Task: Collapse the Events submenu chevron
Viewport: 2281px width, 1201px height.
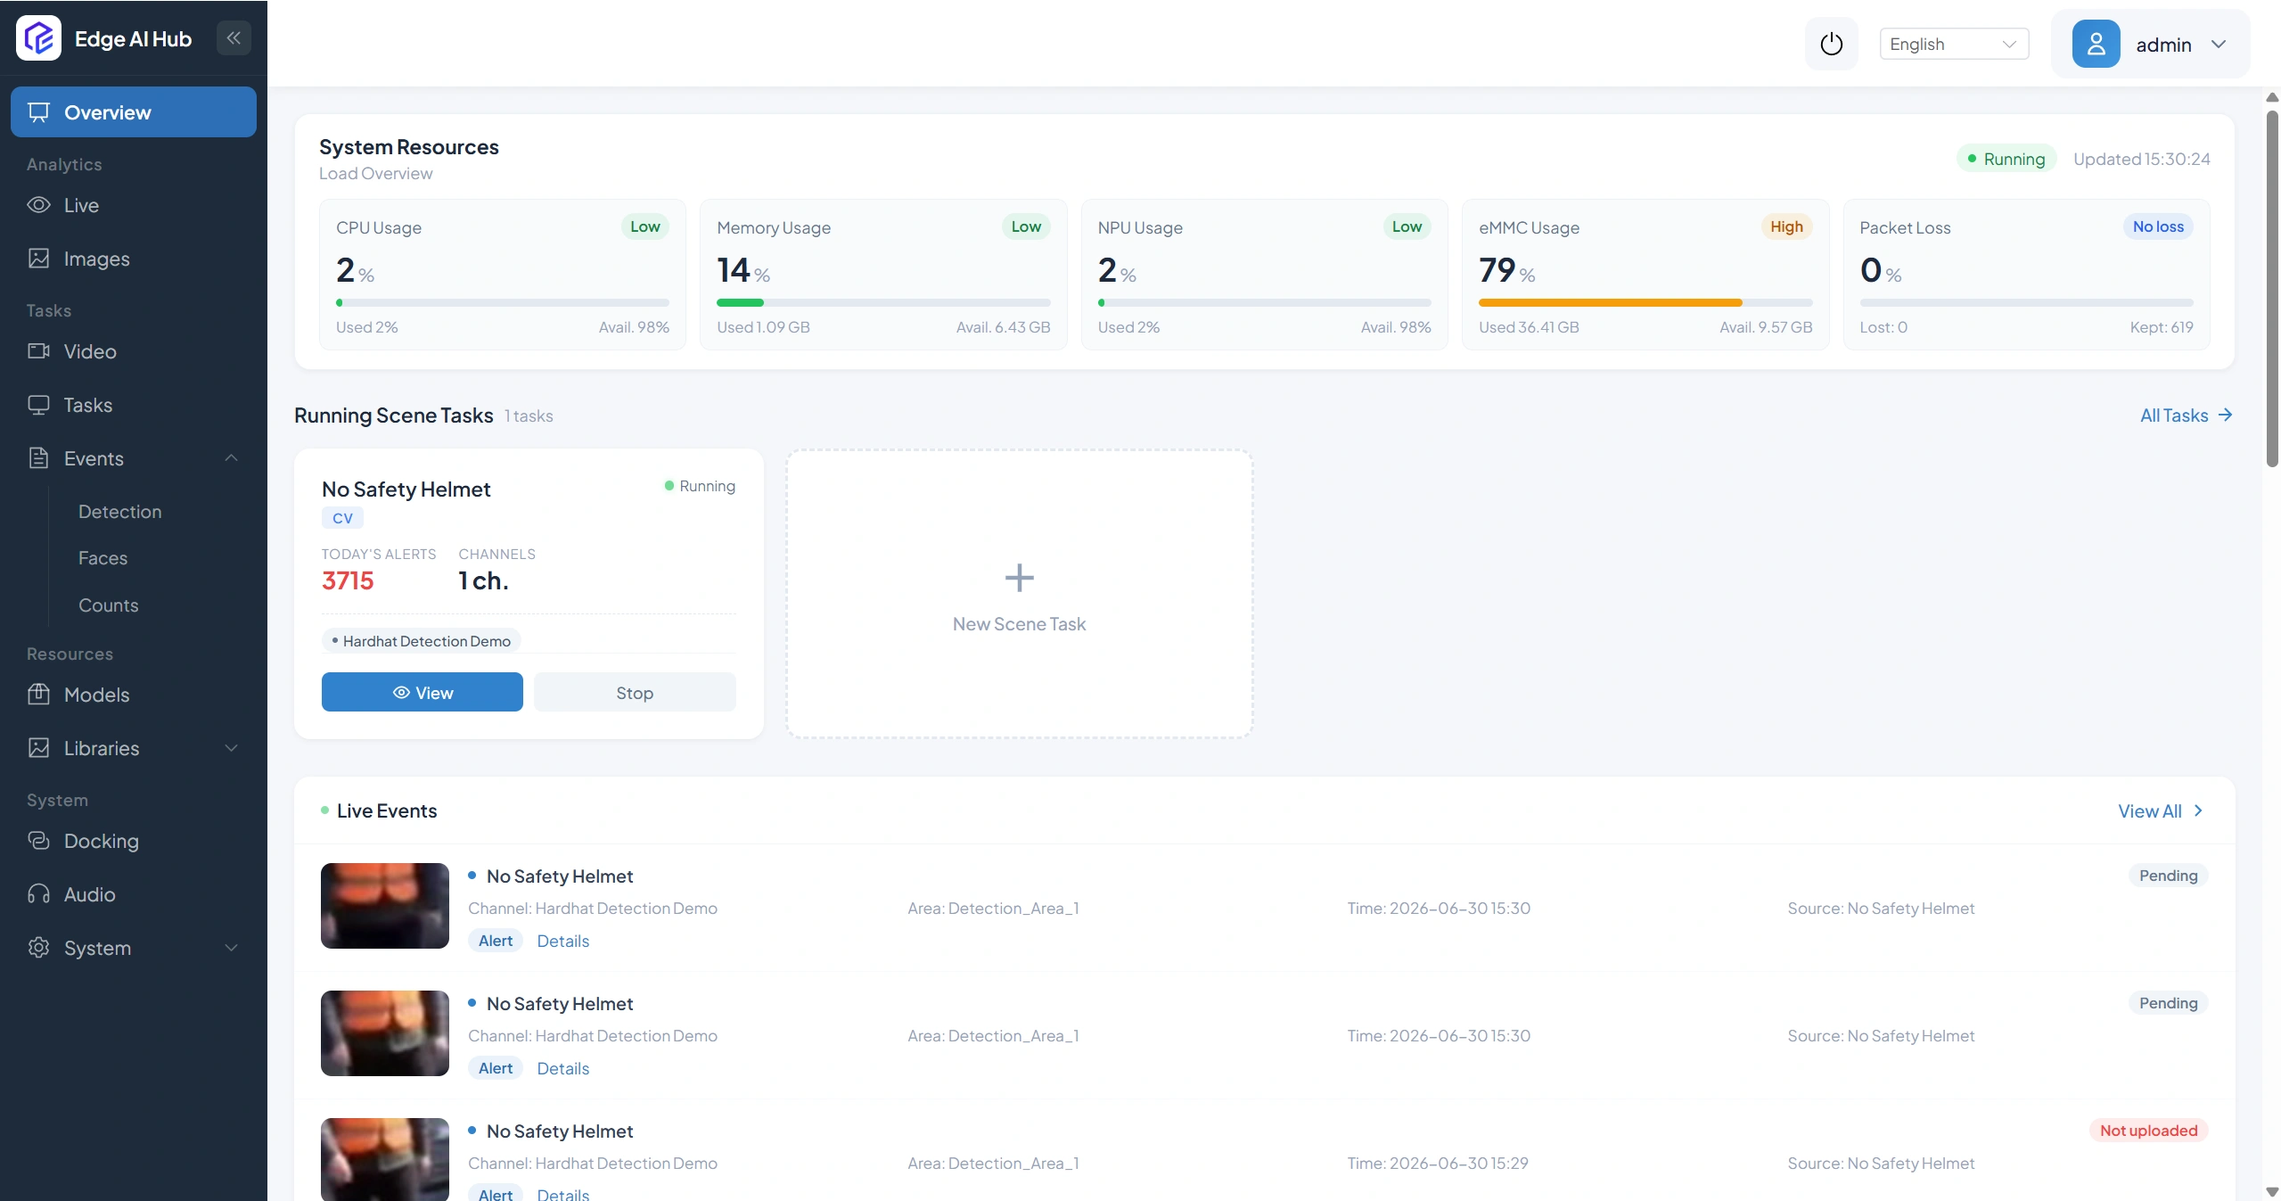Action: tap(232, 458)
